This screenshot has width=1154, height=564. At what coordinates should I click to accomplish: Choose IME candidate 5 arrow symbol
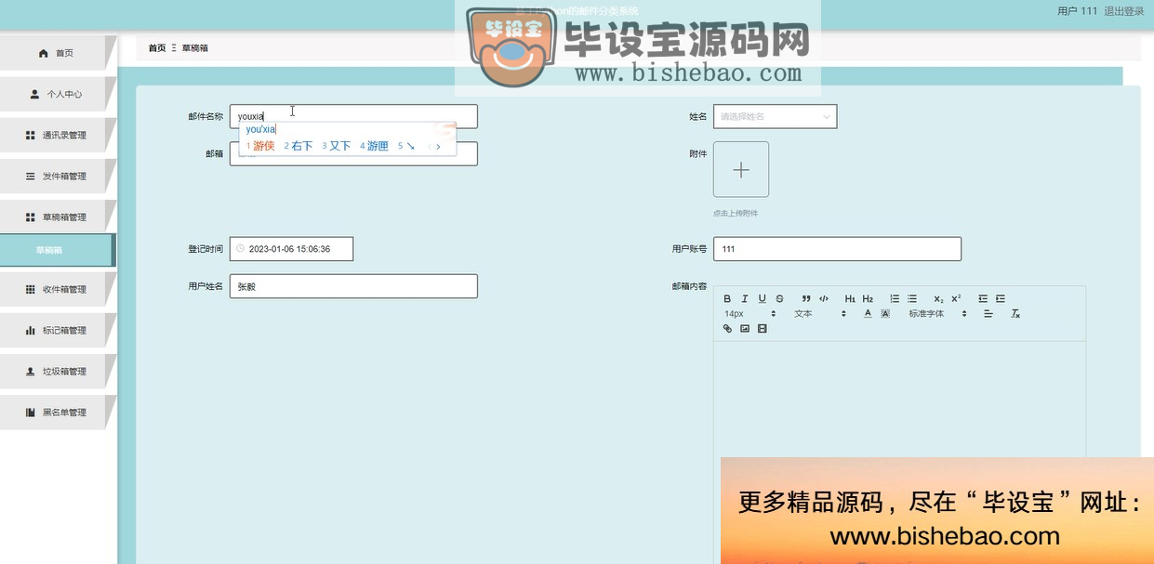(406, 146)
